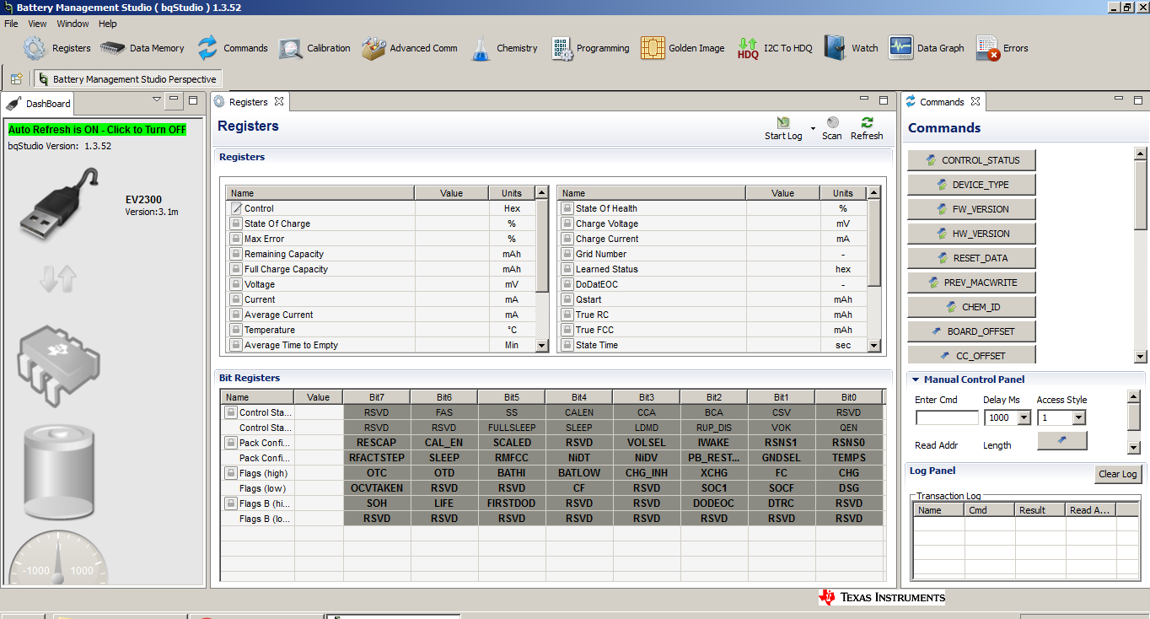Click the Open Perspective icon
This screenshot has height=619, width=1150.
(x=16, y=78)
